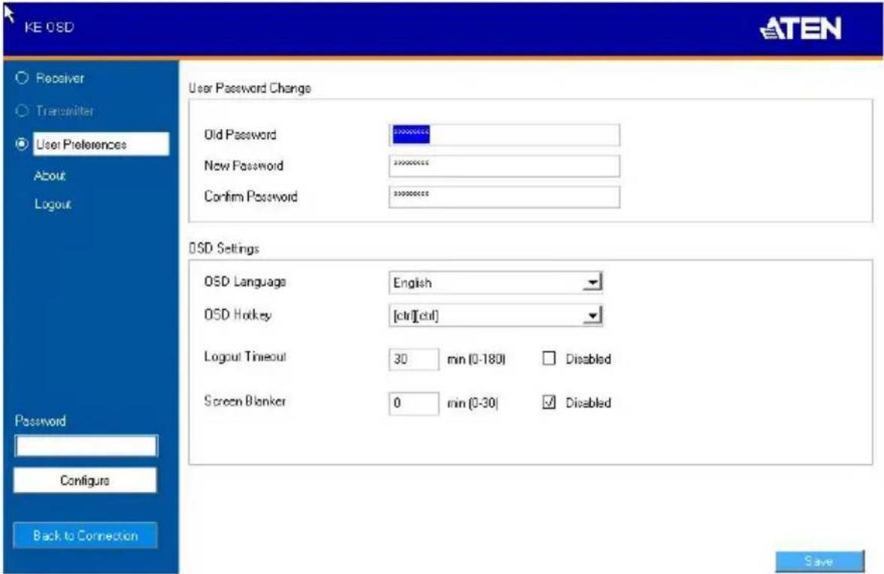Choose the User Preferences radio button
This screenshot has height=574, width=884.
(x=21, y=144)
